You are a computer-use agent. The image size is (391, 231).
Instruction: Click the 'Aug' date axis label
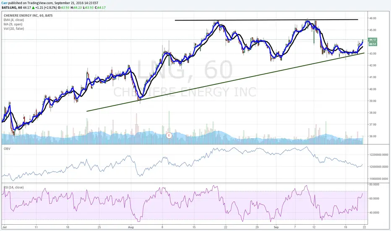click(130, 227)
